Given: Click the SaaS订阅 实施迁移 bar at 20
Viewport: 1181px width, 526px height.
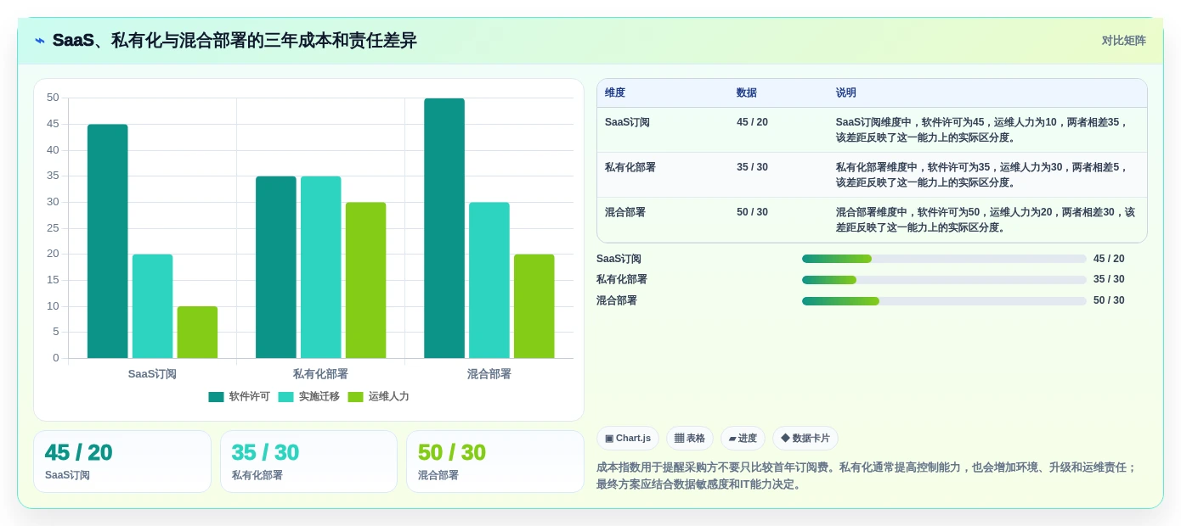Looking at the screenshot, I should pos(152,306).
